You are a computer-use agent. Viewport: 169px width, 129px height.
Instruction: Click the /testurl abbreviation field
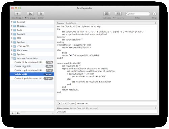(106, 112)
